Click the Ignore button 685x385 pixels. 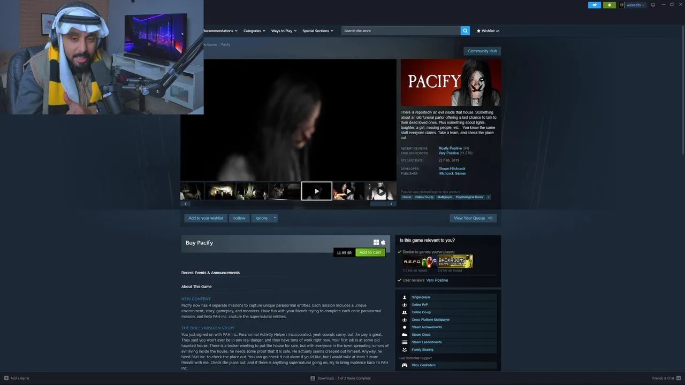(261, 218)
